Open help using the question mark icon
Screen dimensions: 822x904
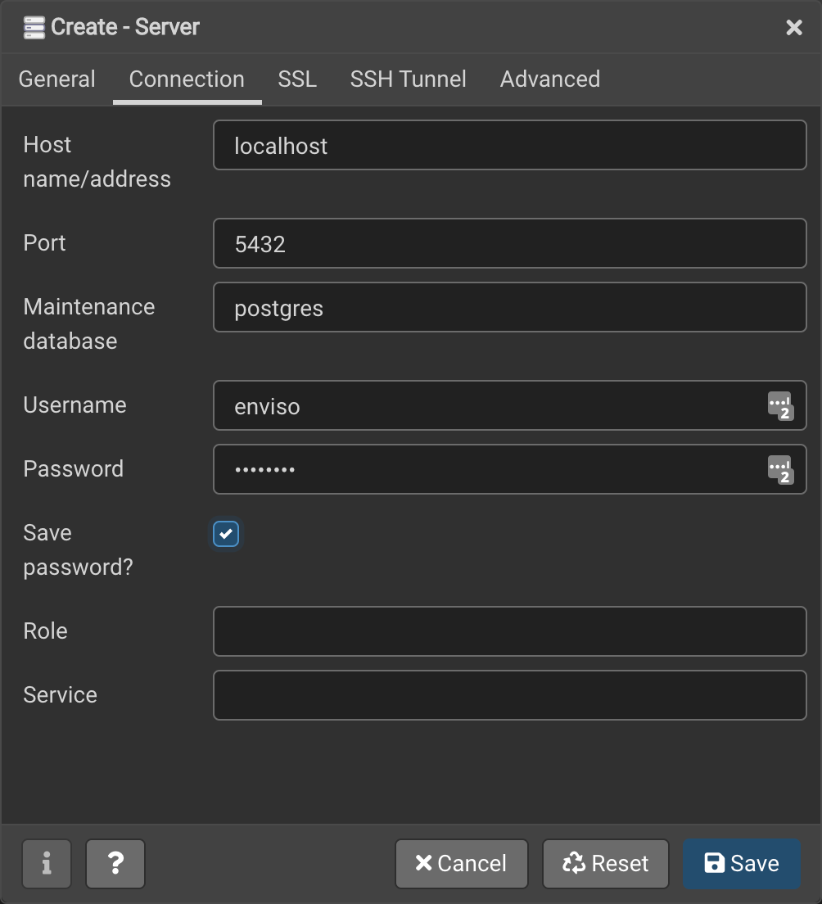[x=115, y=863]
